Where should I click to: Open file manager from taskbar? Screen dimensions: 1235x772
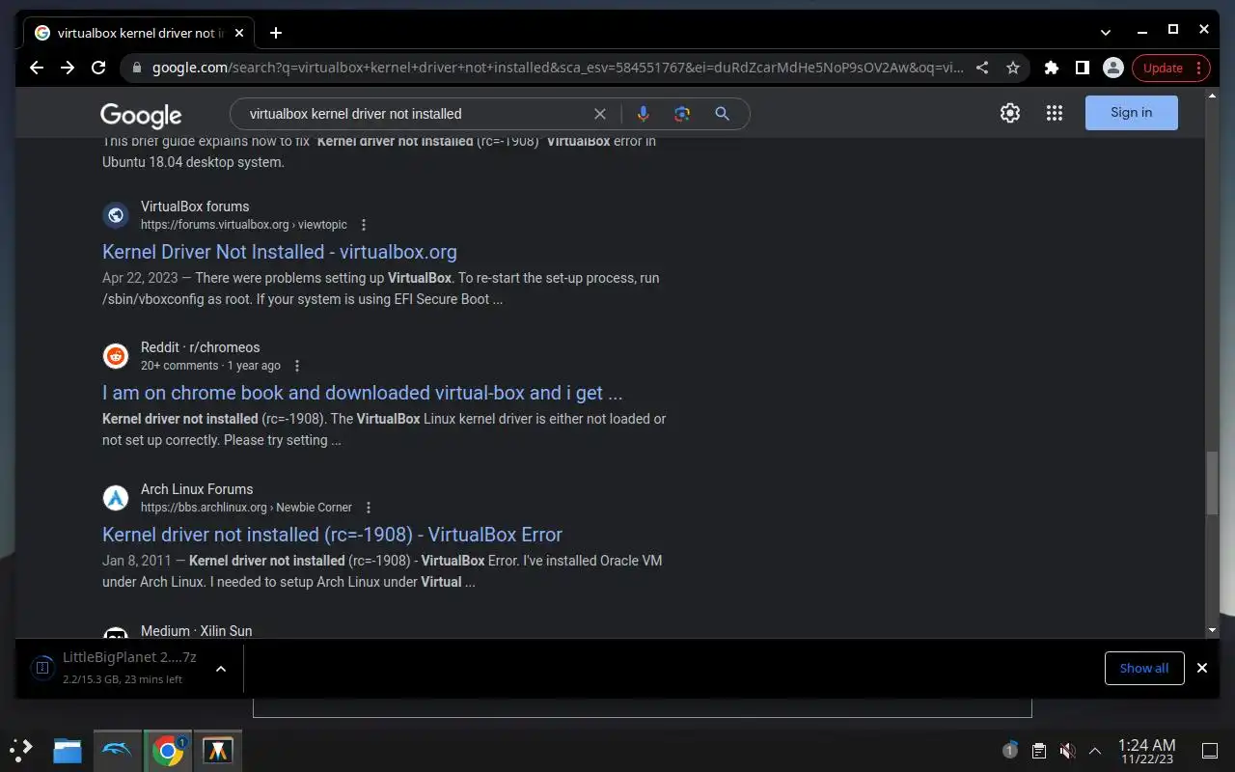68,750
